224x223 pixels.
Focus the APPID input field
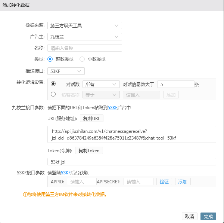point(82,181)
